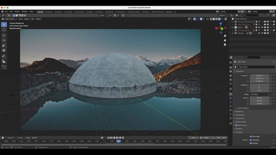Select the Select Box tool
The width and height of the screenshot is (276, 155).
tap(4, 25)
